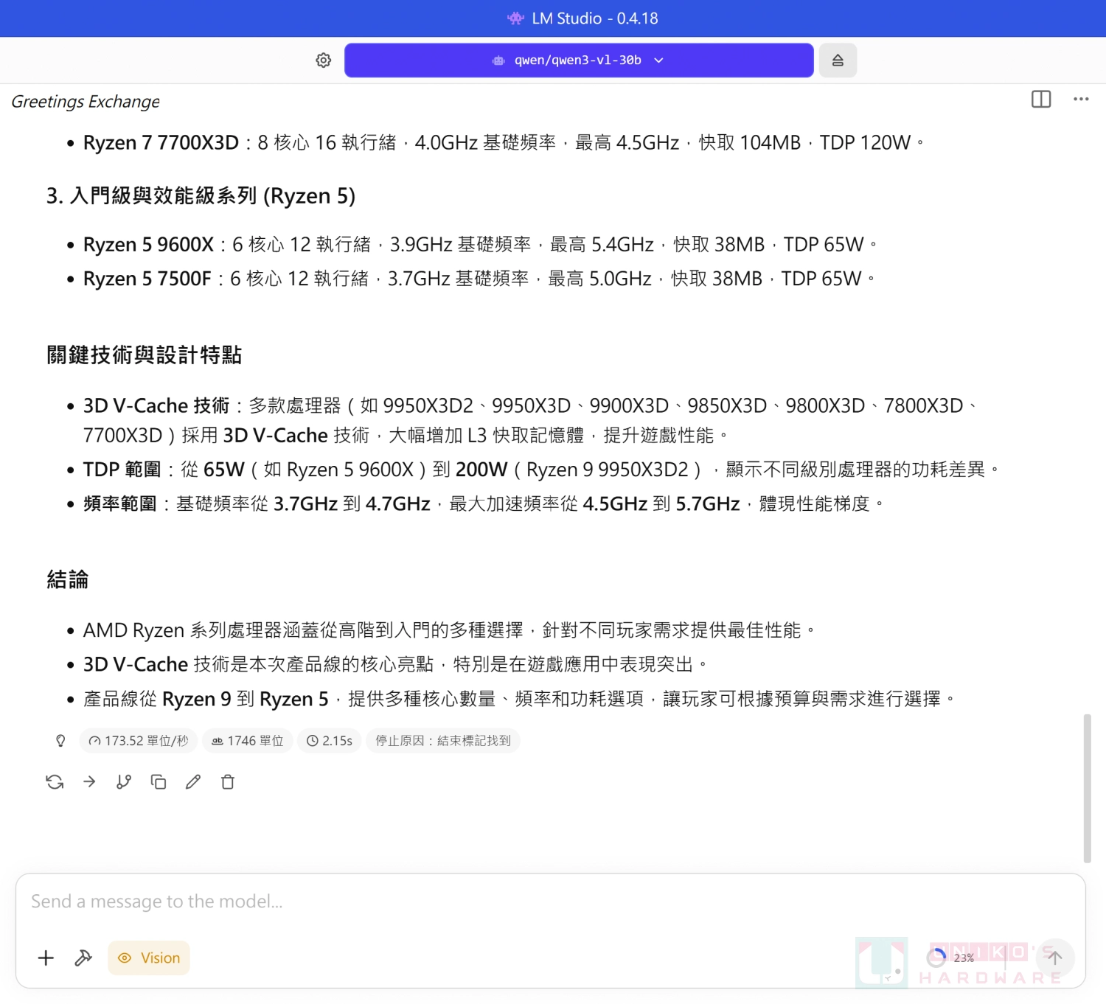The width and height of the screenshot is (1106, 1004).
Task: Click the 173.52 tokens per second stat
Action: pos(138,741)
